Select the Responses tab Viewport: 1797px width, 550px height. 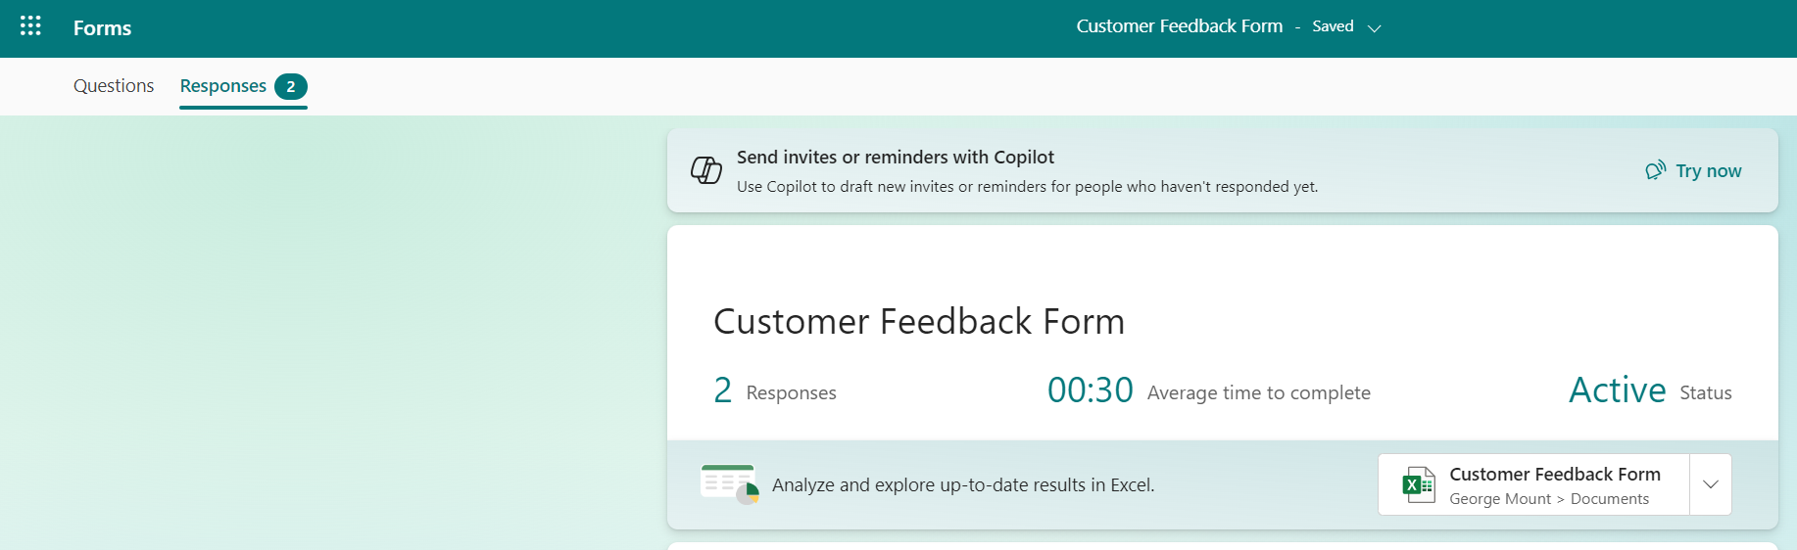point(223,86)
